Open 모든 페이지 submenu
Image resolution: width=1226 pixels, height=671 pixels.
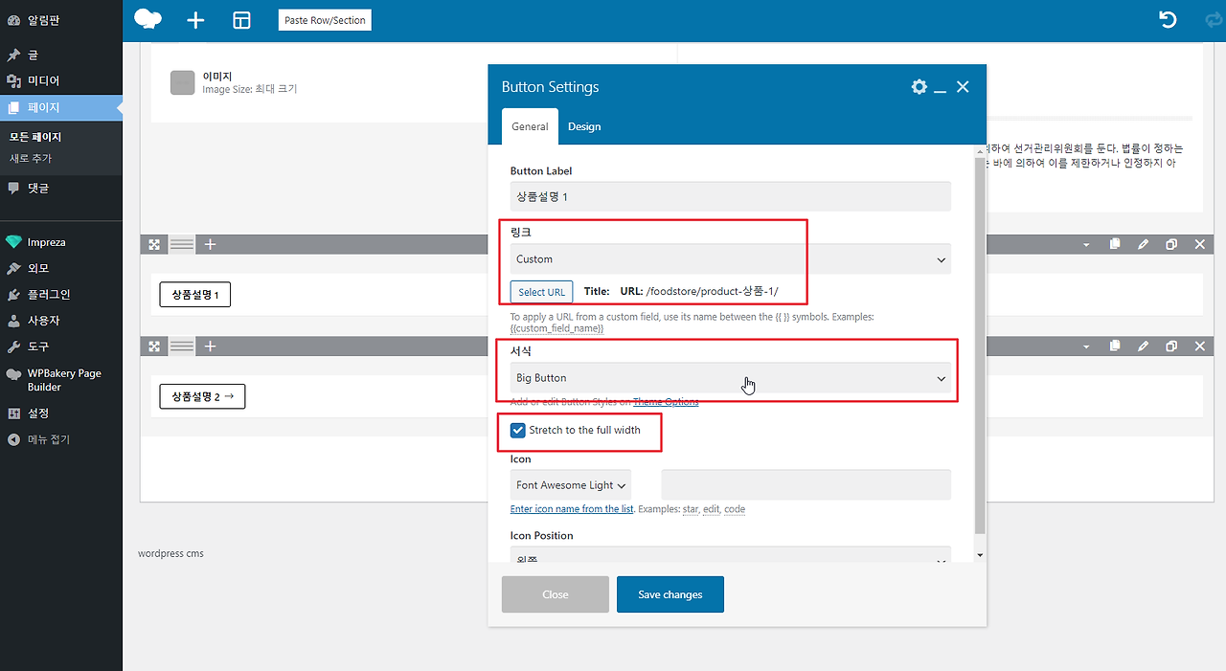coord(35,137)
